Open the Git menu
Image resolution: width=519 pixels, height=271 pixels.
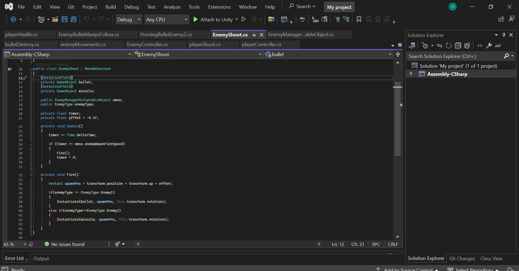click(71, 7)
